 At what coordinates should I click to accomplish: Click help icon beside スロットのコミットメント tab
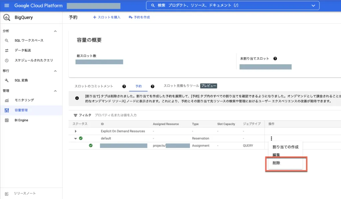pos(124,87)
